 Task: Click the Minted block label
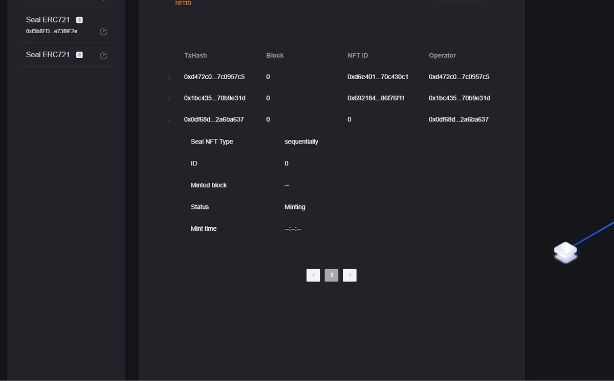point(209,185)
